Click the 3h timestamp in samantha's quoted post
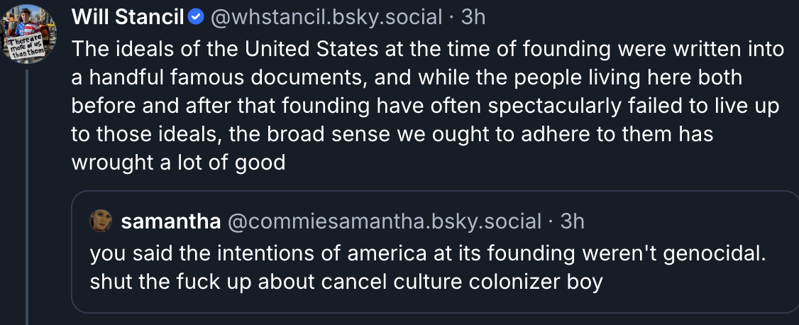This screenshot has height=325, width=799. pyautogui.click(x=572, y=221)
